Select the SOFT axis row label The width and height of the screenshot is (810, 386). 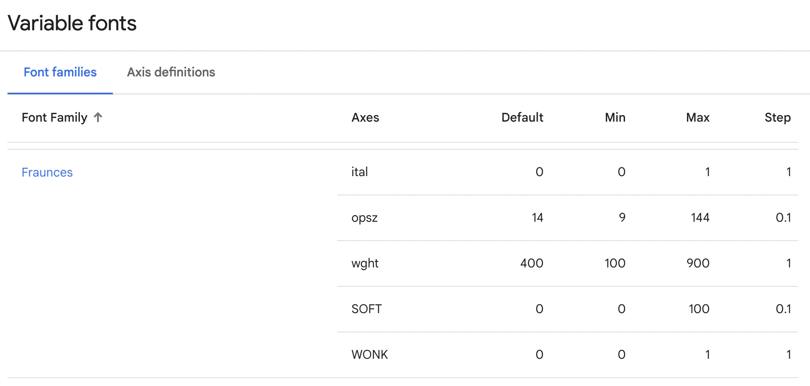click(366, 309)
